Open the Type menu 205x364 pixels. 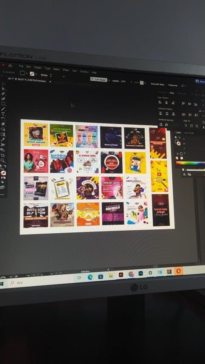point(47,68)
